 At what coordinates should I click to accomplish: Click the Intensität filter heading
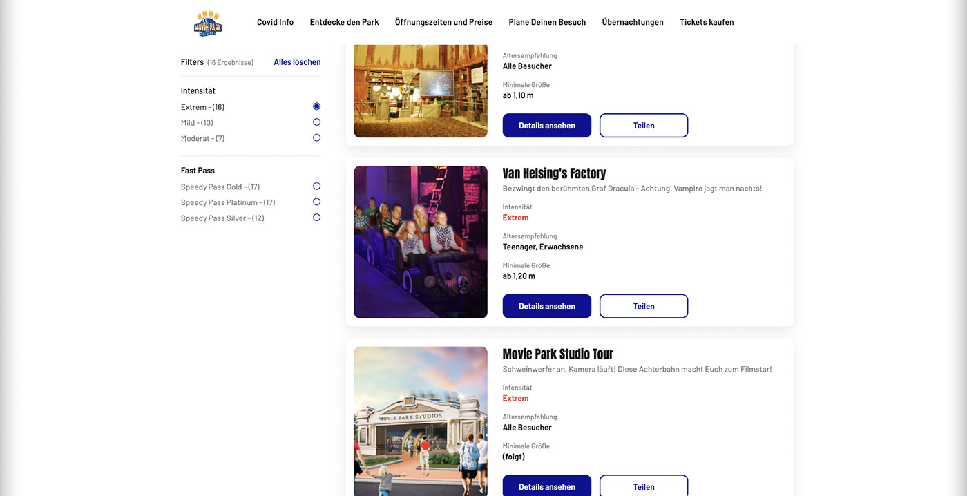coord(198,90)
